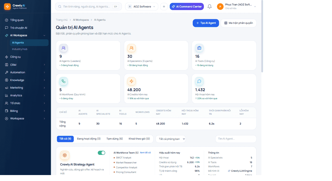Open the Phuc Tran account menu
The width and height of the screenshot is (332, 181).
tap(237, 6)
